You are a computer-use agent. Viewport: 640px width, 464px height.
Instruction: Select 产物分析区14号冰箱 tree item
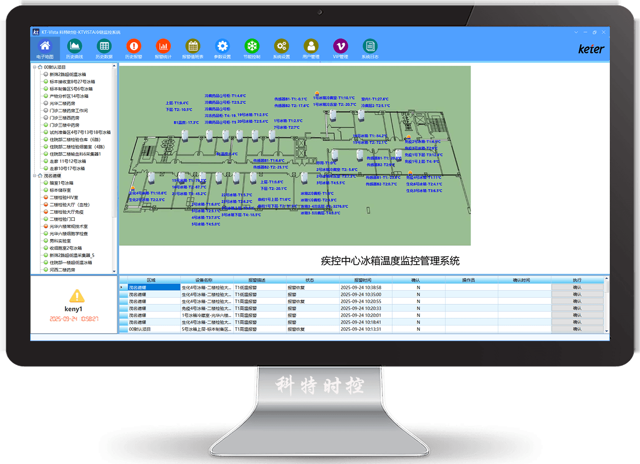[x=69, y=96]
